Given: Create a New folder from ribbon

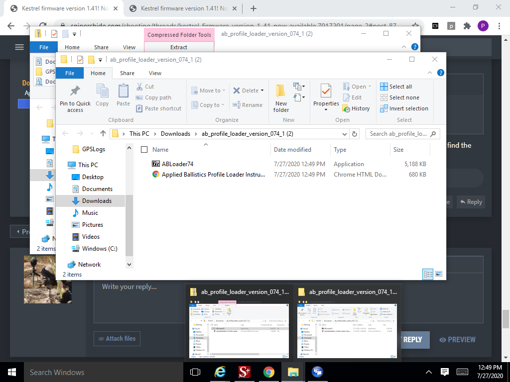Looking at the screenshot, I should pyautogui.click(x=281, y=98).
